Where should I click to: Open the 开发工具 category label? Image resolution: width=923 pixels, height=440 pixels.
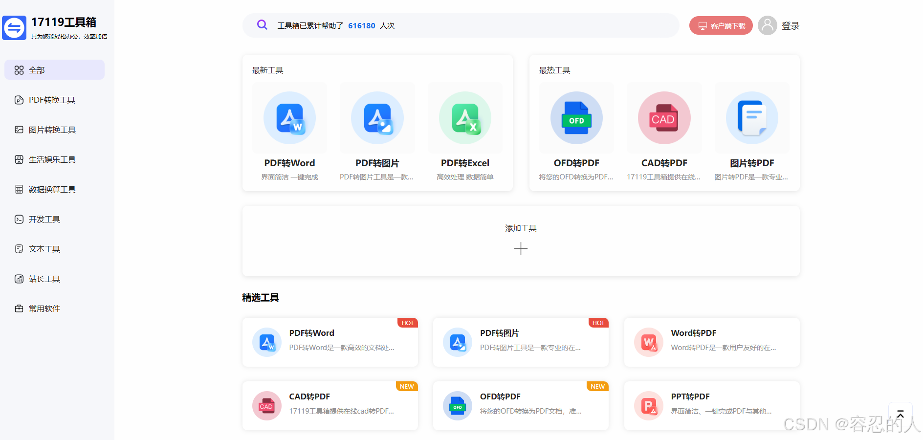[44, 220]
